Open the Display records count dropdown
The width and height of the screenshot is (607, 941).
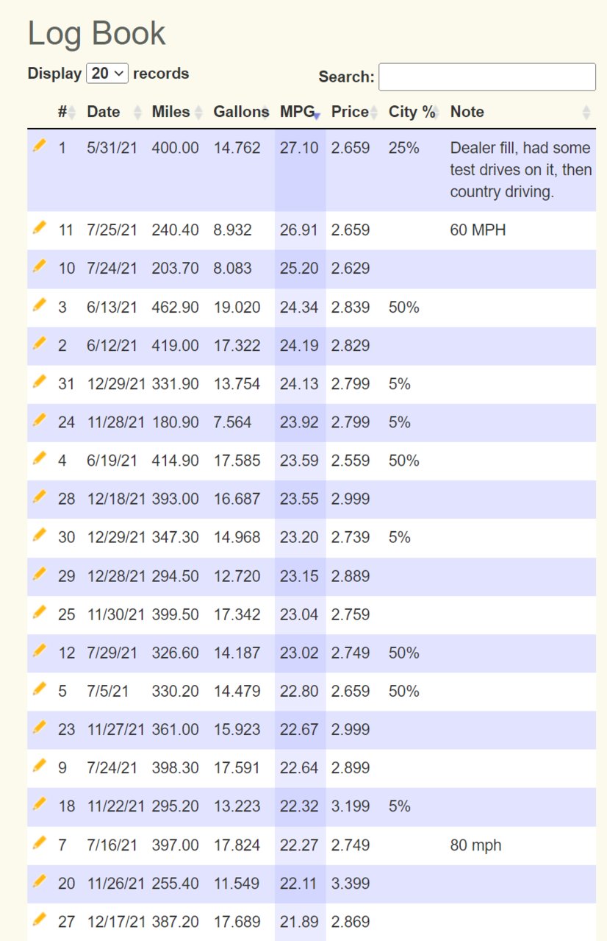tap(107, 74)
